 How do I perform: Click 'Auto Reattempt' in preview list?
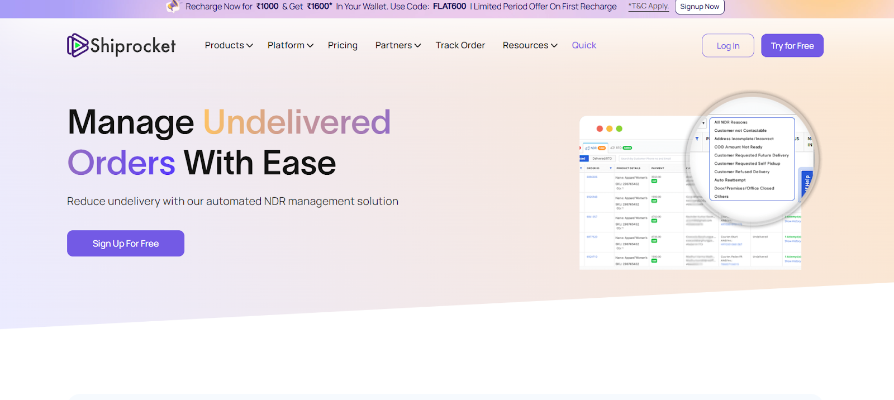click(x=730, y=180)
